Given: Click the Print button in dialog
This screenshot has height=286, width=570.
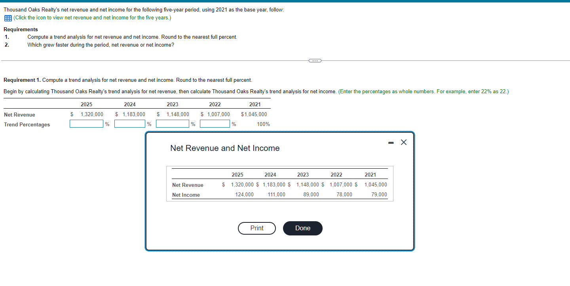Looking at the screenshot, I should (257, 228).
